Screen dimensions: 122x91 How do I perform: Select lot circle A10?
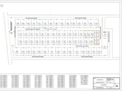(x=42, y=34)
